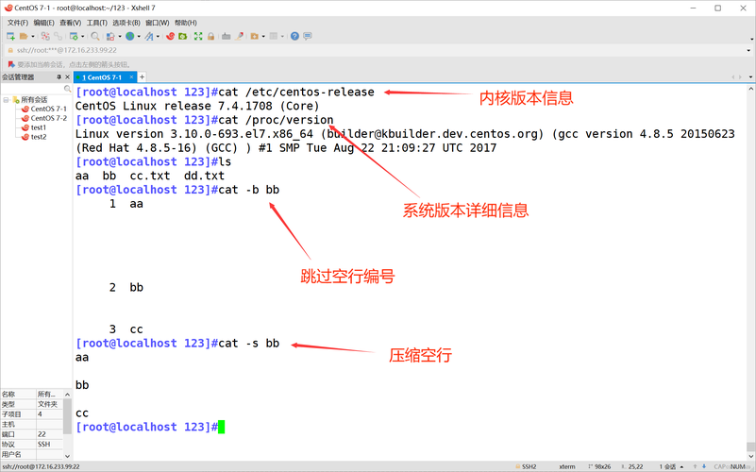Click the 1 会话 status bar expander arrow

pyautogui.click(x=681, y=466)
